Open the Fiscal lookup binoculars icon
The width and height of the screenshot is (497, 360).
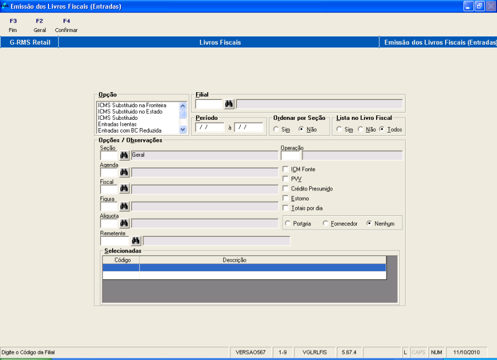pos(124,189)
